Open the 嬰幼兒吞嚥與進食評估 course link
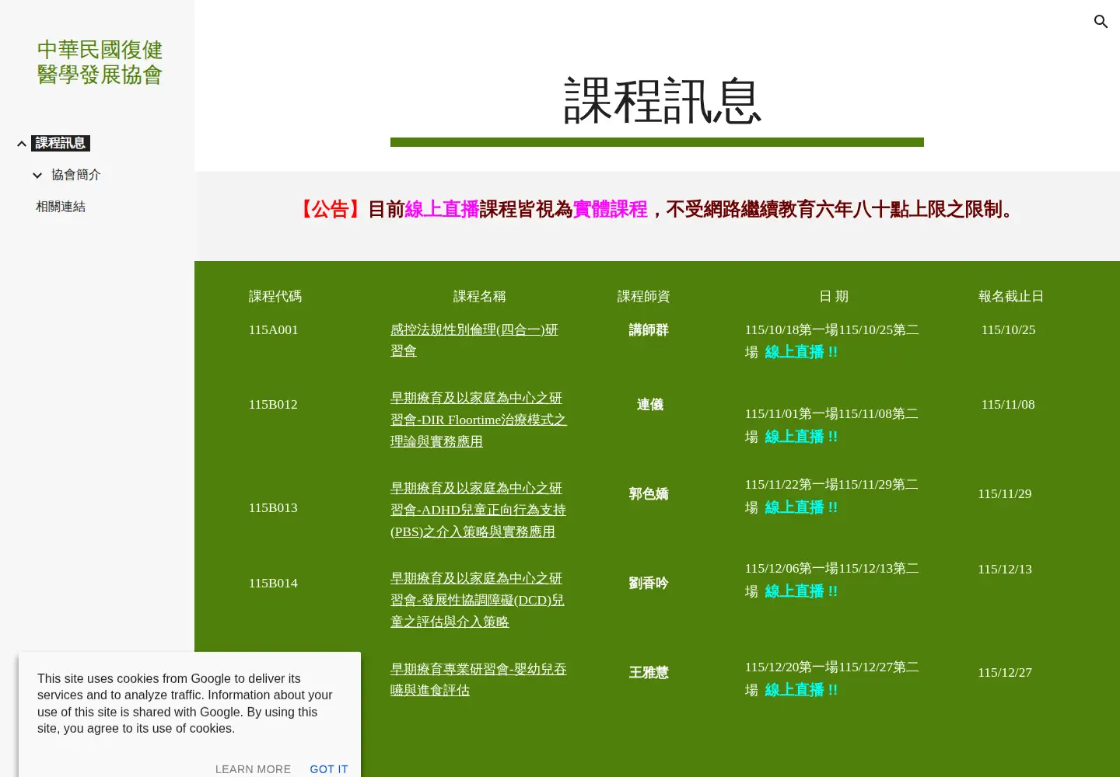Viewport: 1120px width, 777px height. [x=478, y=680]
